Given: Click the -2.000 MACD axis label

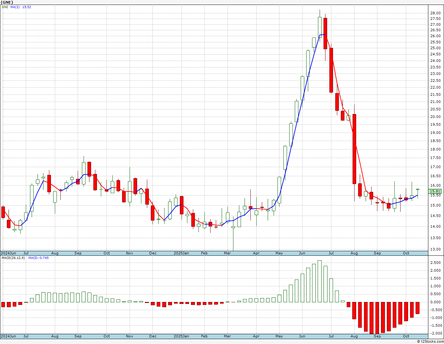Looking at the screenshot, I should [x=435, y=333].
